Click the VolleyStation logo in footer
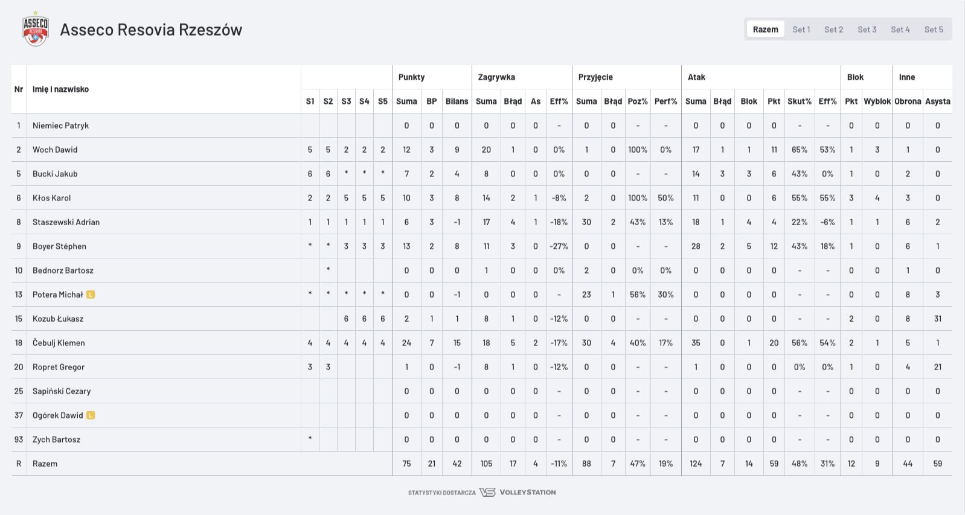Screen dimensions: 965x515 point(518,492)
